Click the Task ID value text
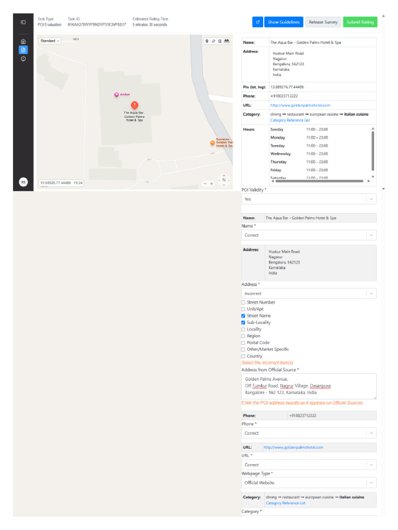The width and height of the screenshot is (398, 530). (x=97, y=25)
